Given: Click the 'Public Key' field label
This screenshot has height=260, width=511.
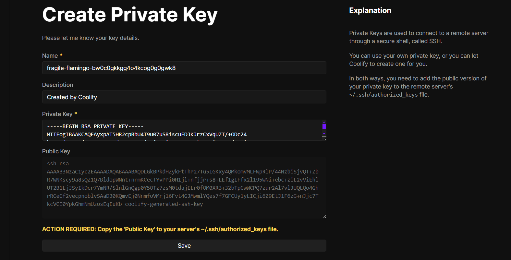Looking at the screenshot, I should pyautogui.click(x=56, y=151).
